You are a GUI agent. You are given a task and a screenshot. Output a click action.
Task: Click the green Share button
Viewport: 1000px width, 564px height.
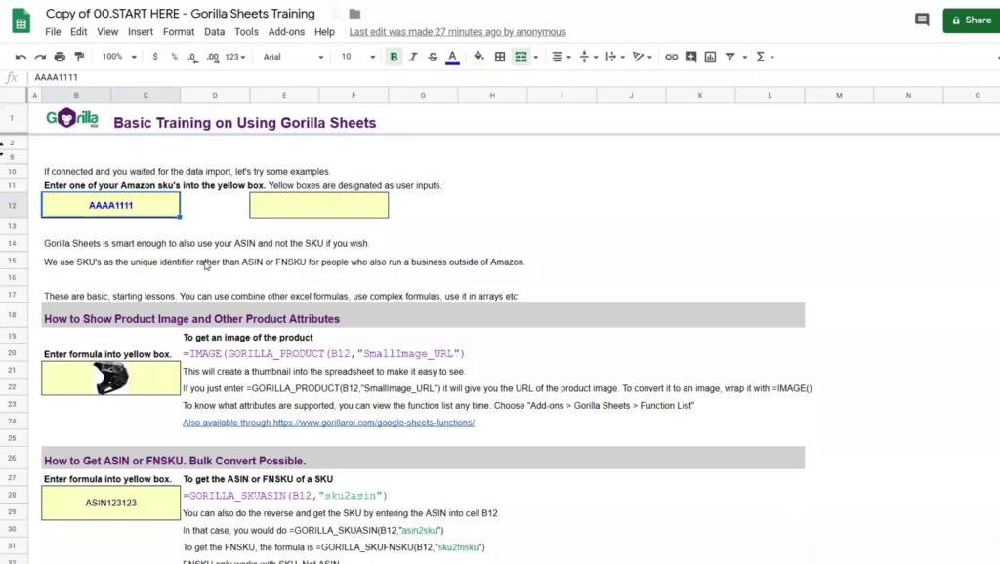(972, 20)
